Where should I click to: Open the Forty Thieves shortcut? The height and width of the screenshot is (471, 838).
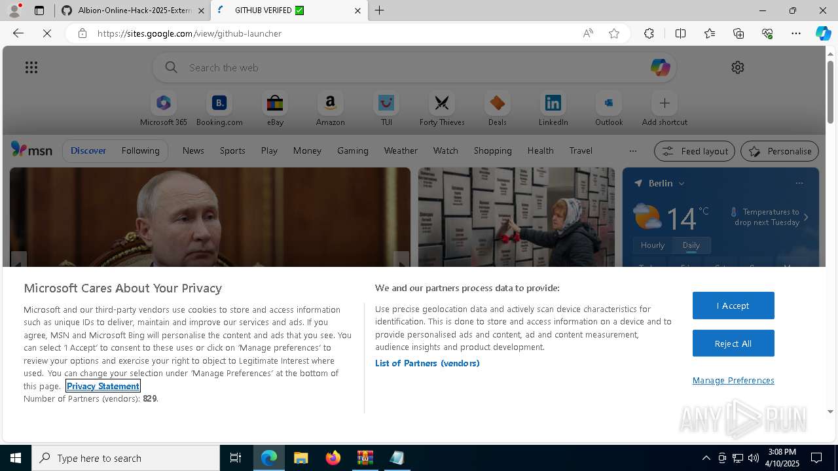click(442, 109)
